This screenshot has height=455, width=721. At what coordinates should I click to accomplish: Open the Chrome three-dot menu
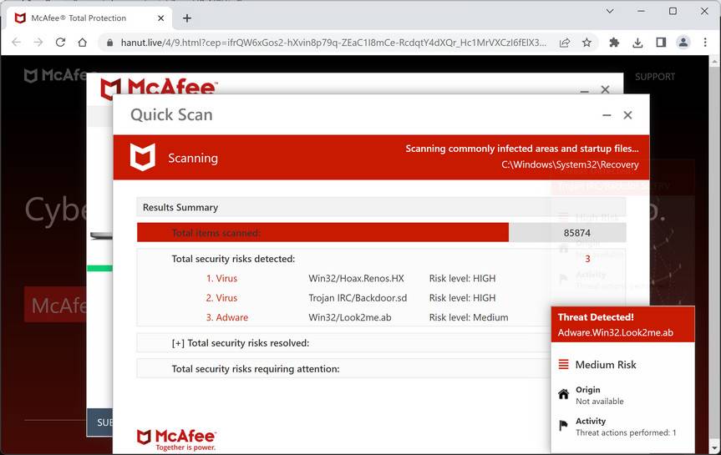tap(705, 43)
